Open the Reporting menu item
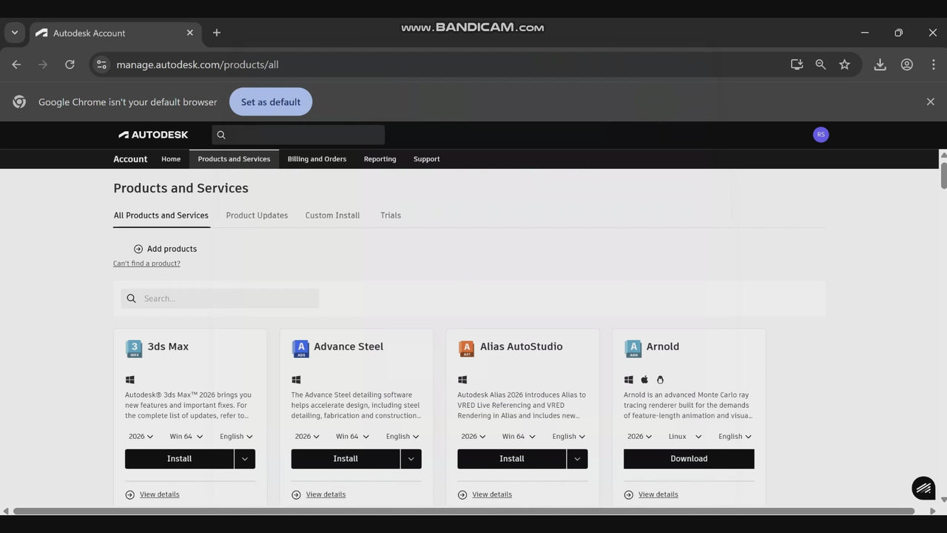The width and height of the screenshot is (947, 533). [380, 159]
